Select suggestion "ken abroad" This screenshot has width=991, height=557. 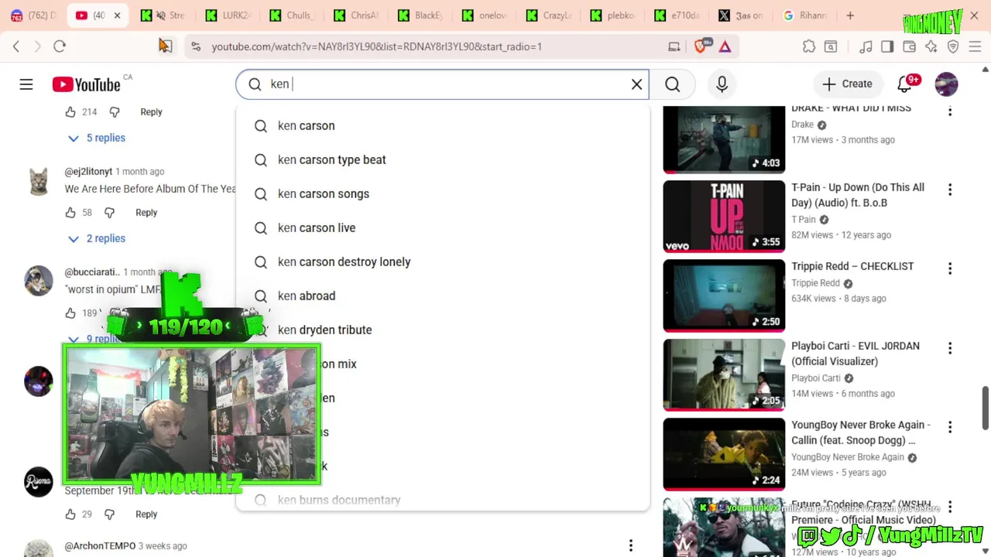point(442,296)
